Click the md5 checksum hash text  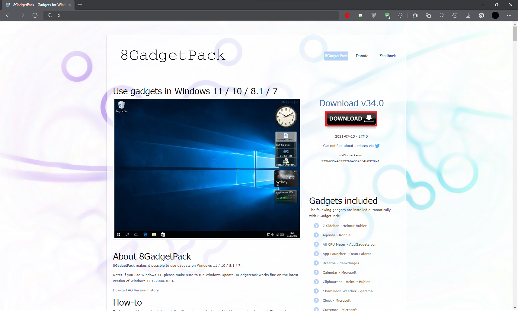click(x=351, y=161)
